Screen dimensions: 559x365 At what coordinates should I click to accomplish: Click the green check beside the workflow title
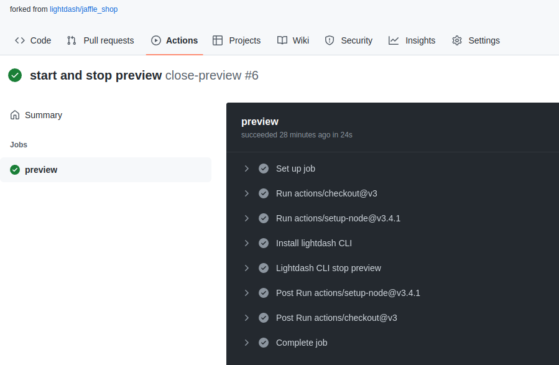tap(14, 75)
